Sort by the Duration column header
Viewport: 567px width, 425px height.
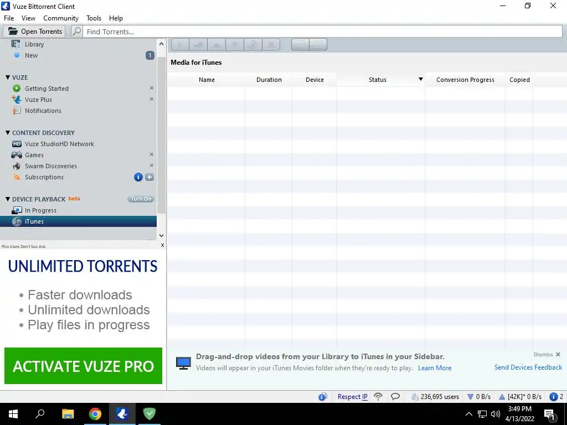coord(269,80)
